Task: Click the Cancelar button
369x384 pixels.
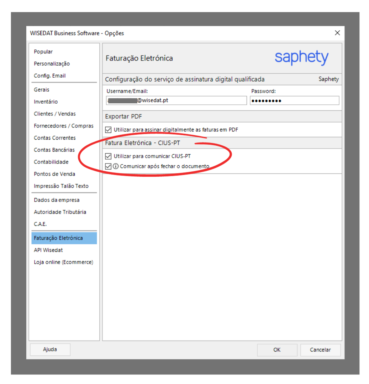Action: pos(320,350)
